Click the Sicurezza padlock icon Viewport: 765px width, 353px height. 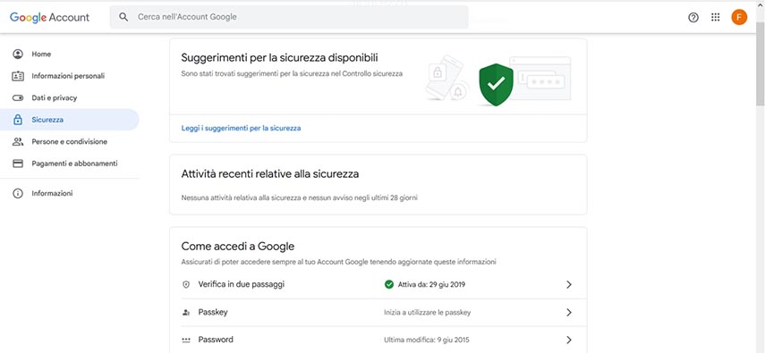coord(18,120)
